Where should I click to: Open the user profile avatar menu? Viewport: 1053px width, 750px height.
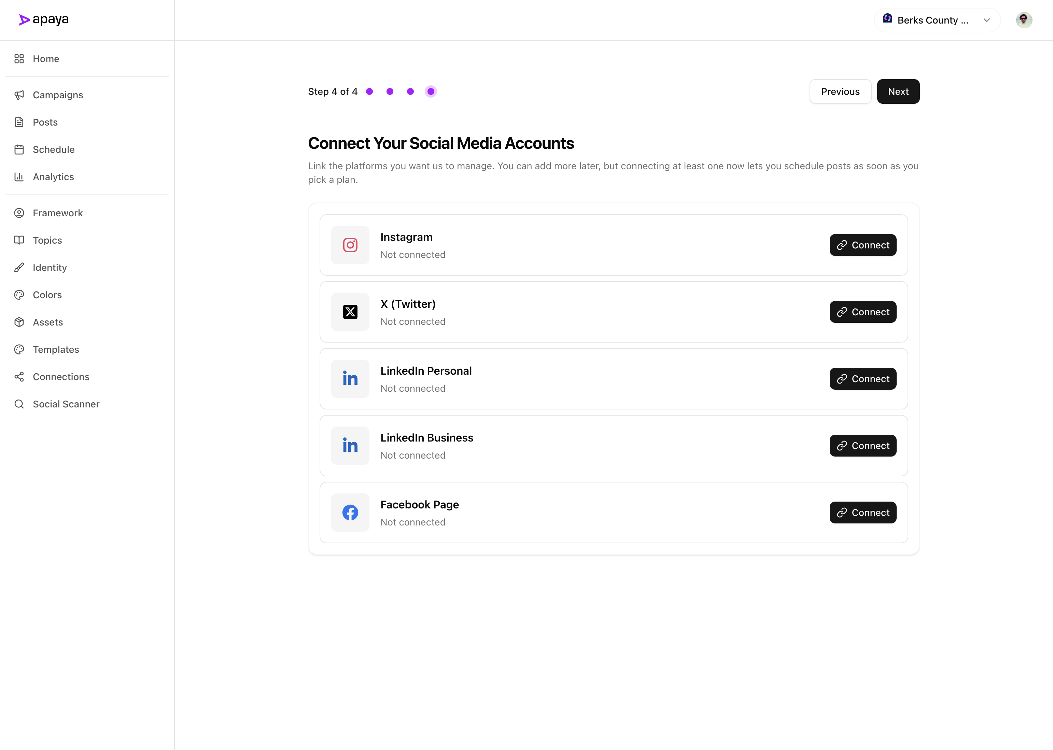(x=1024, y=20)
